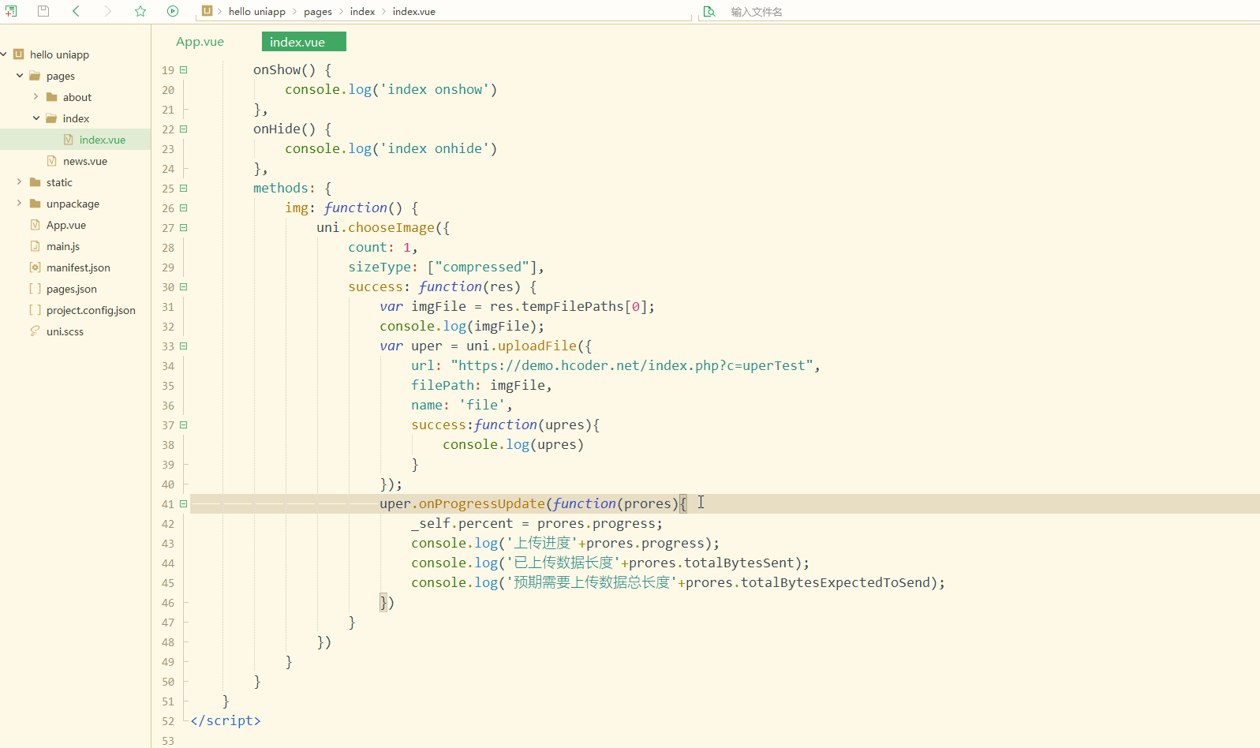Viewport: 1260px width, 748px height.
Task: Fold the onShow block at line 19
Action: (x=184, y=69)
